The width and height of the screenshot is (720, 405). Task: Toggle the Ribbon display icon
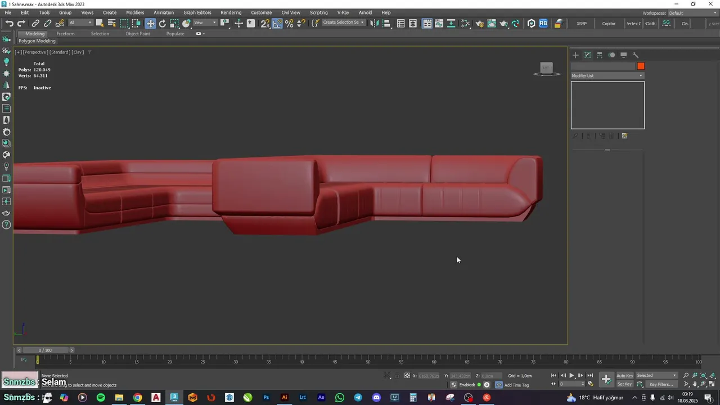click(427, 23)
